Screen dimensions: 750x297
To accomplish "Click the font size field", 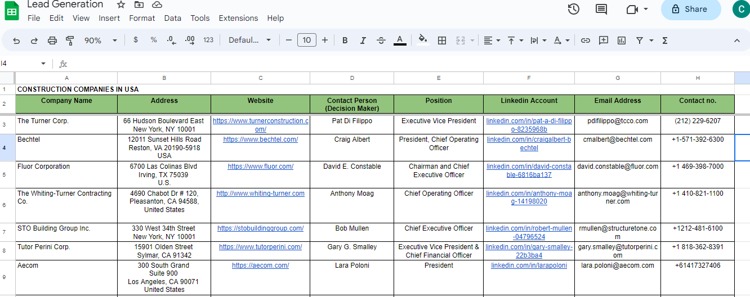I will [x=306, y=40].
